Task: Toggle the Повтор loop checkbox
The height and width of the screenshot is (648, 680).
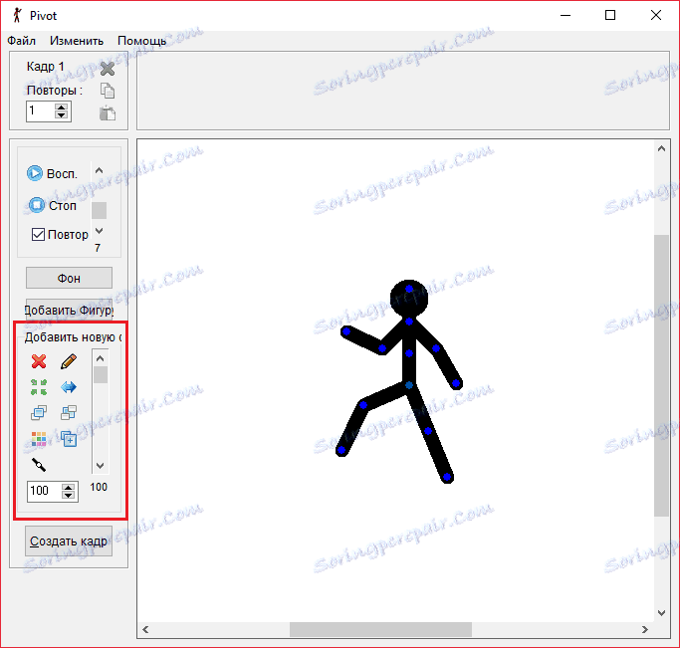Action: coord(38,235)
